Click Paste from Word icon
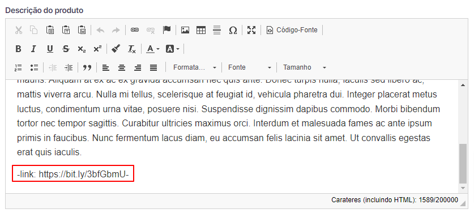The width and height of the screenshot is (474, 213). tap(82, 30)
